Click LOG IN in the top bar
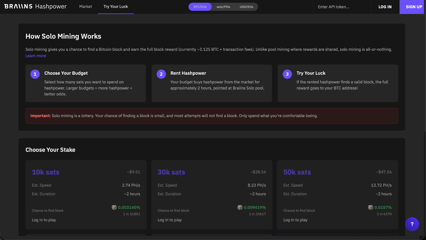This screenshot has width=426, height=240. click(384, 7)
